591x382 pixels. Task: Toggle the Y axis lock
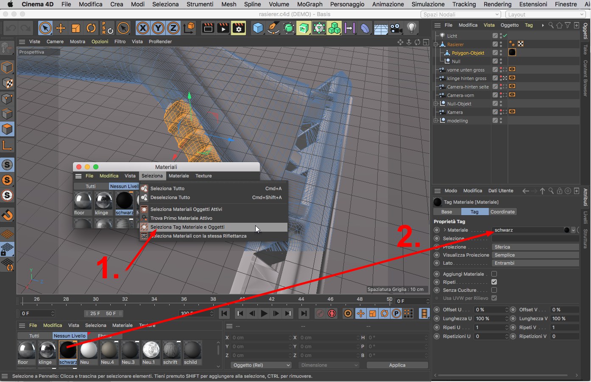pyautogui.click(x=158, y=28)
